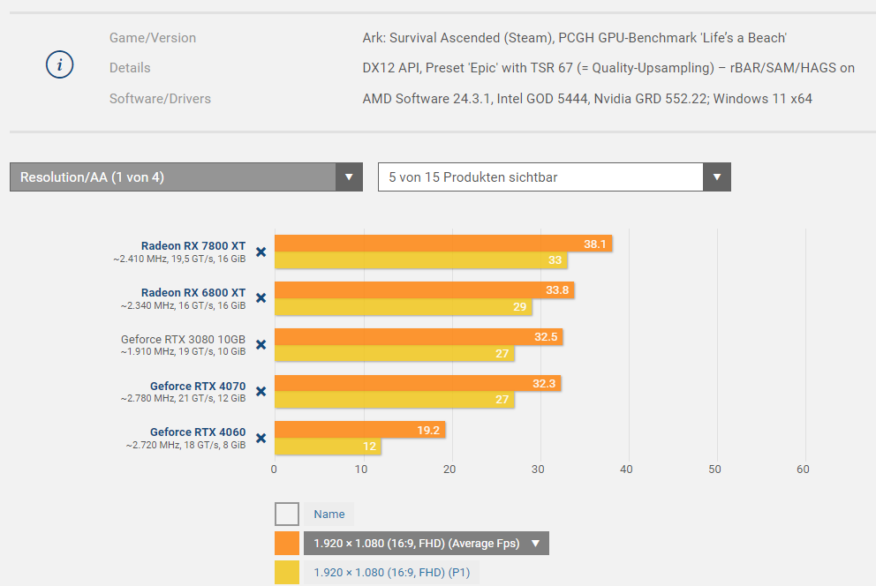
Task: Open the Resolution/AA dropdown
Action: 186,177
